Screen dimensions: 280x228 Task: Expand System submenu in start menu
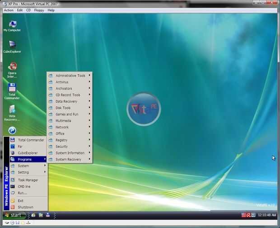28,166
